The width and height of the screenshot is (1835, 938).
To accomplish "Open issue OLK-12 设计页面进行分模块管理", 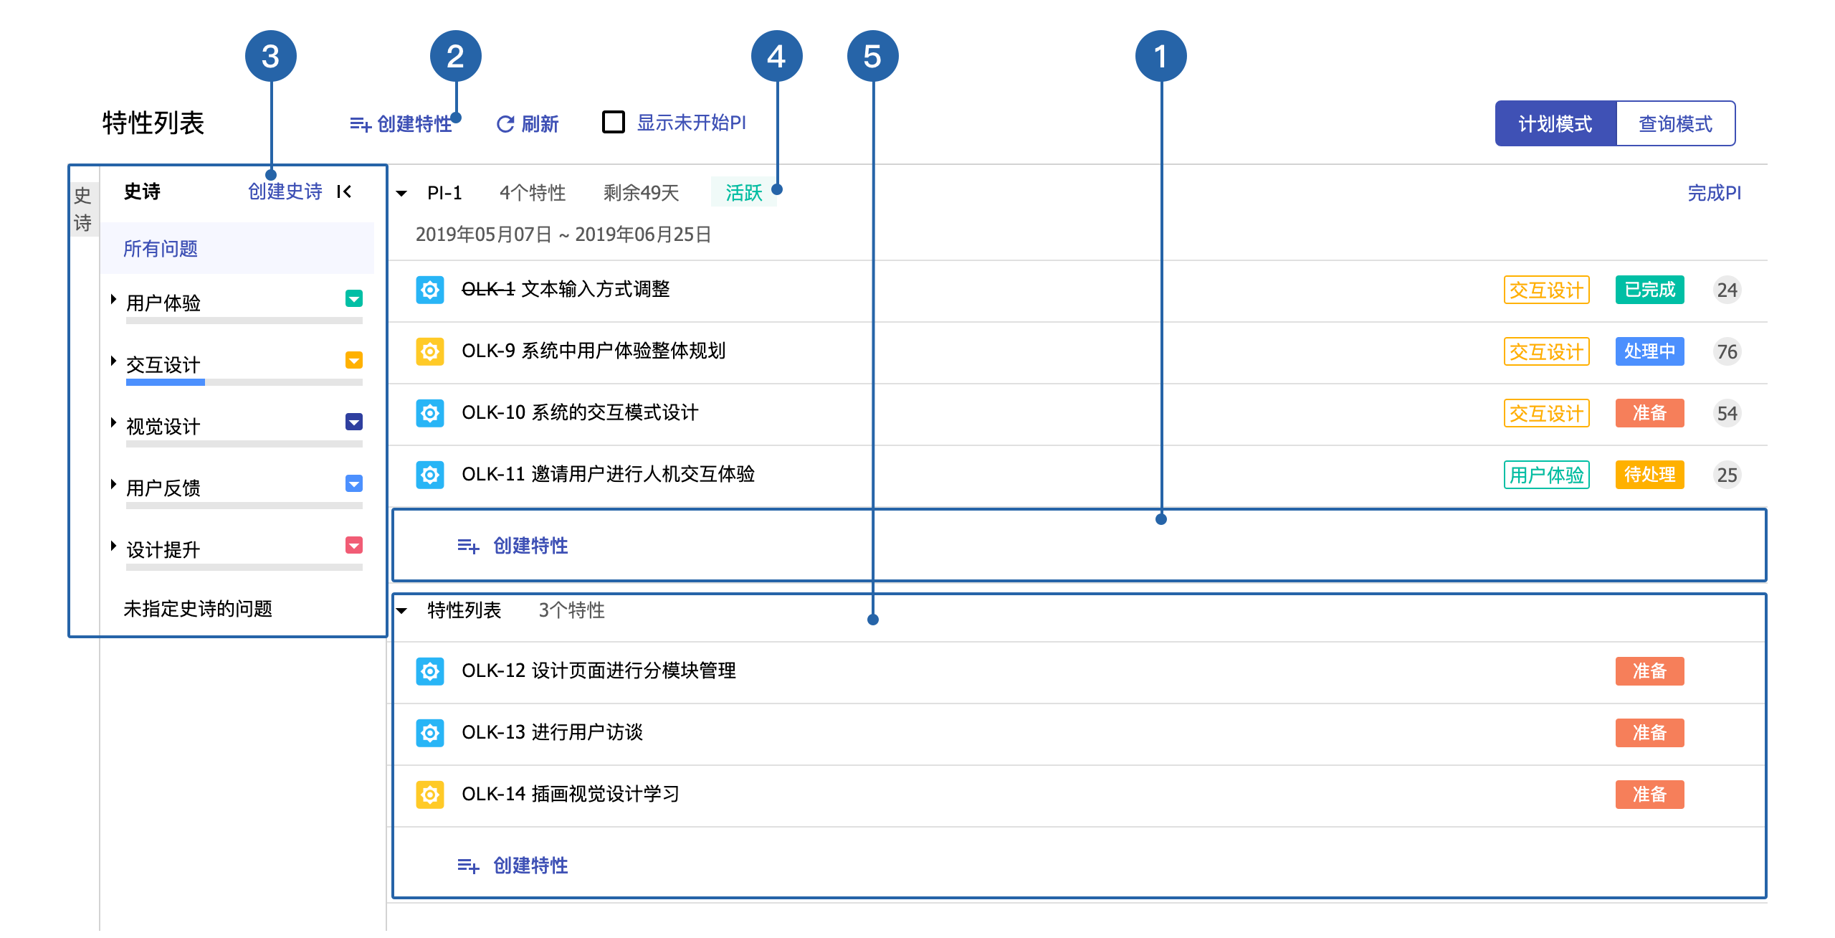I will [599, 671].
